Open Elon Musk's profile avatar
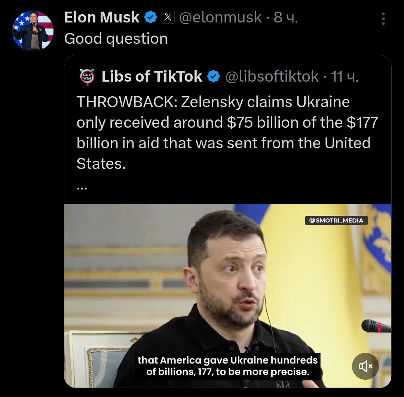The image size is (404, 397). point(33,30)
